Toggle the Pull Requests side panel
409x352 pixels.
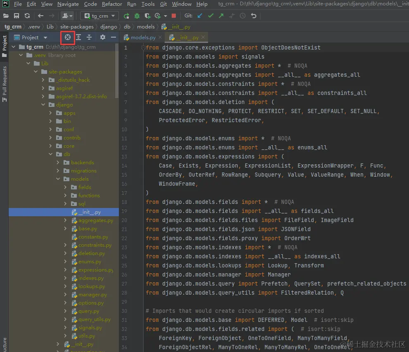click(x=5, y=81)
